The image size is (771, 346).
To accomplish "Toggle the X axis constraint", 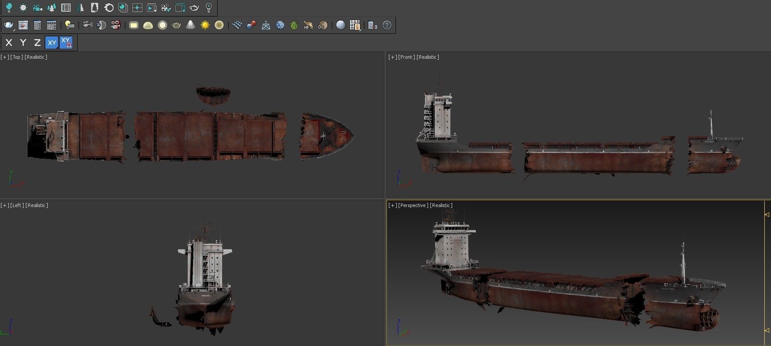I will pyautogui.click(x=9, y=43).
